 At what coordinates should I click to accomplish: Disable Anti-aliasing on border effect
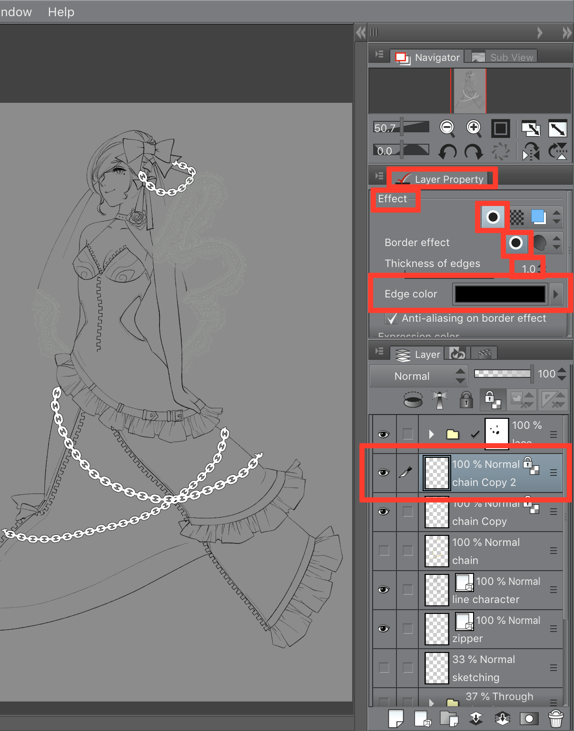pos(391,318)
